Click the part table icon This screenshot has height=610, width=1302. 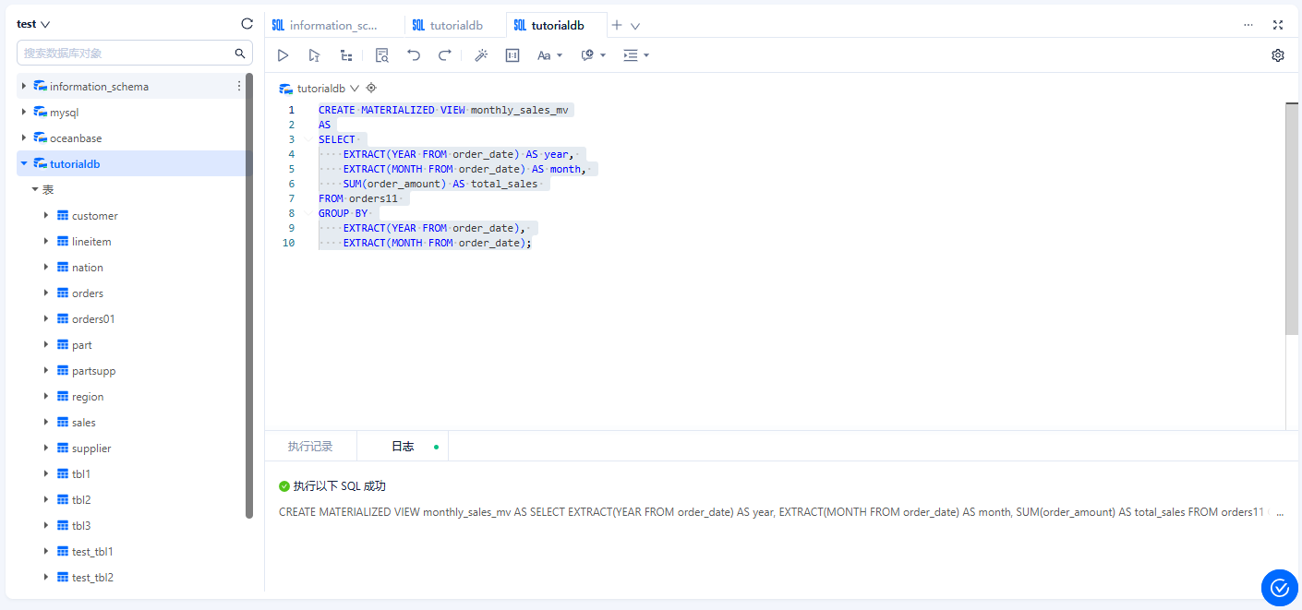pyautogui.click(x=63, y=344)
